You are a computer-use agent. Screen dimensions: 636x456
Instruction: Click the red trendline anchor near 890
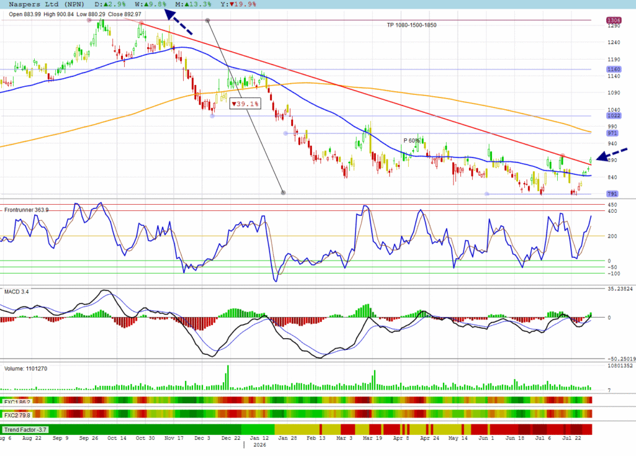coord(563,156)
